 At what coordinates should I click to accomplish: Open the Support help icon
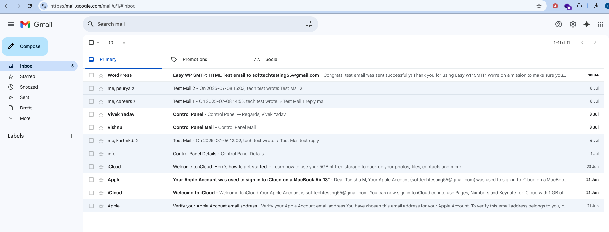(x=559, y=24)
